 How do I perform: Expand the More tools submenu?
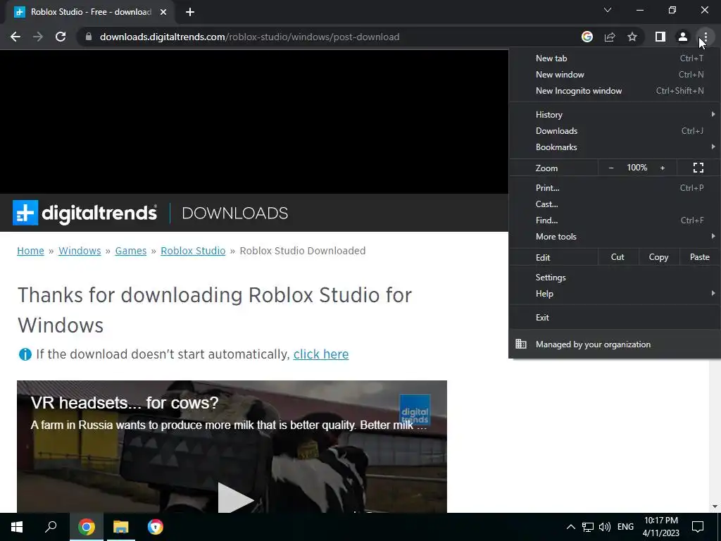(x=615, y=237)
